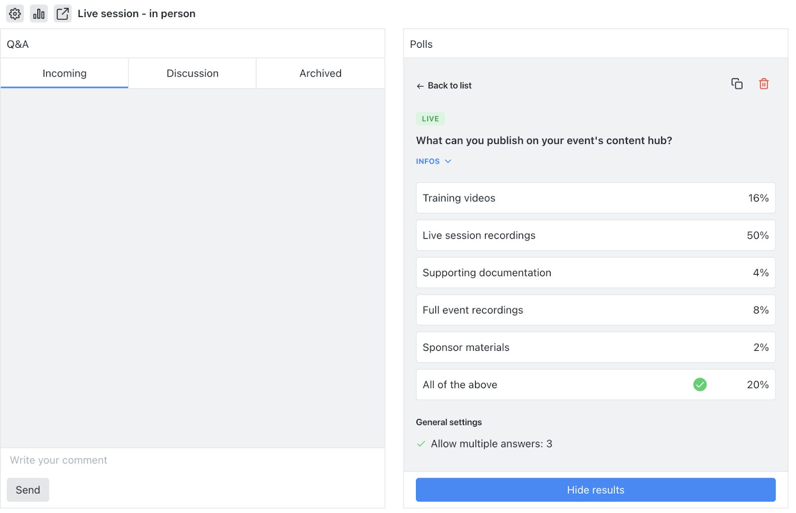Click the Allow multiple answers checkmark
The height and width of the screenshot is (513, 796).
421,444
